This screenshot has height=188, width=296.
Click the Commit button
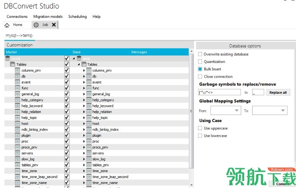pos(282,184)
